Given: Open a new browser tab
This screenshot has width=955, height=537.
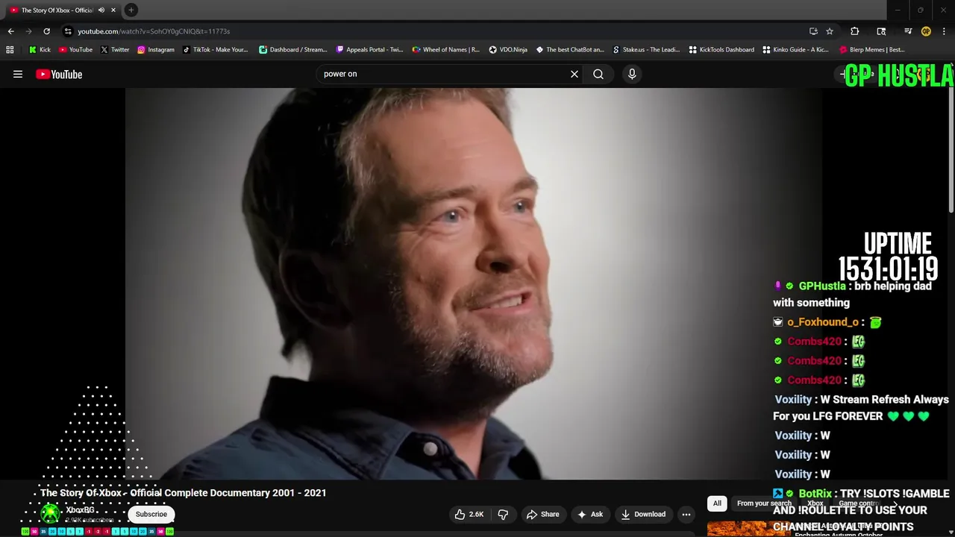Looking at the screenshot, I should click(131, 10).
